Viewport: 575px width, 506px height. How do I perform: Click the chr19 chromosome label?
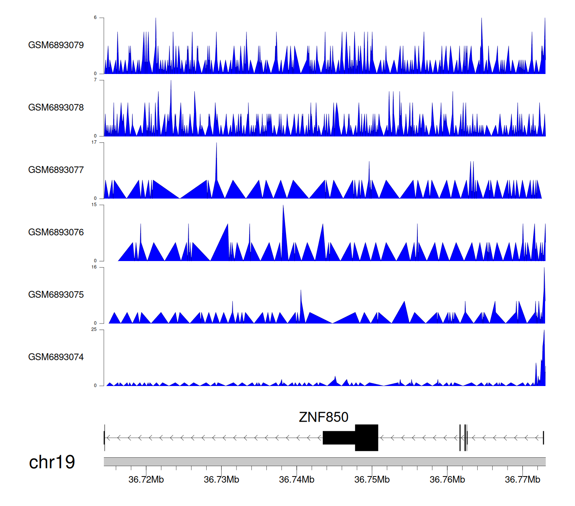(x=52, y=462)
